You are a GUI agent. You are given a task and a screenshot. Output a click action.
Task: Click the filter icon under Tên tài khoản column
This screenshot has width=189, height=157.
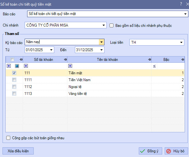tap(70, 66)
